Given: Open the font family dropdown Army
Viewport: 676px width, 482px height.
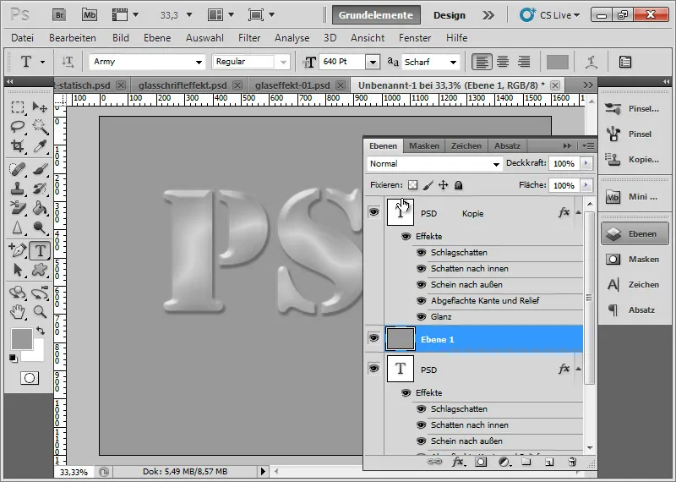Looking at the screenshot, I should coord(199,62).
